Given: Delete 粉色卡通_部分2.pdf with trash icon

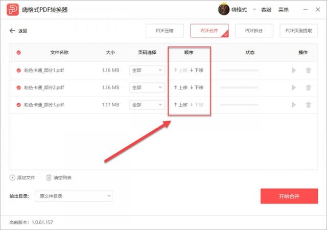Looking at the screenshot, I should coord(308,87).
